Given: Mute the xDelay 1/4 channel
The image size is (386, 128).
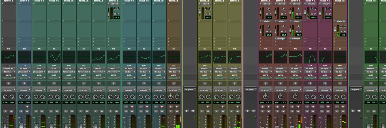Looking at the screenshot, I should pyautogui.click(x=343, y=111).
